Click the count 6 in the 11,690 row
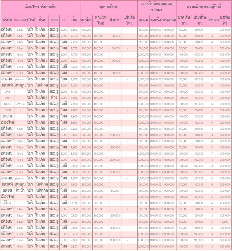Image resolution: width=232 pixels, height=251 pixels. [x=212, y=203]
